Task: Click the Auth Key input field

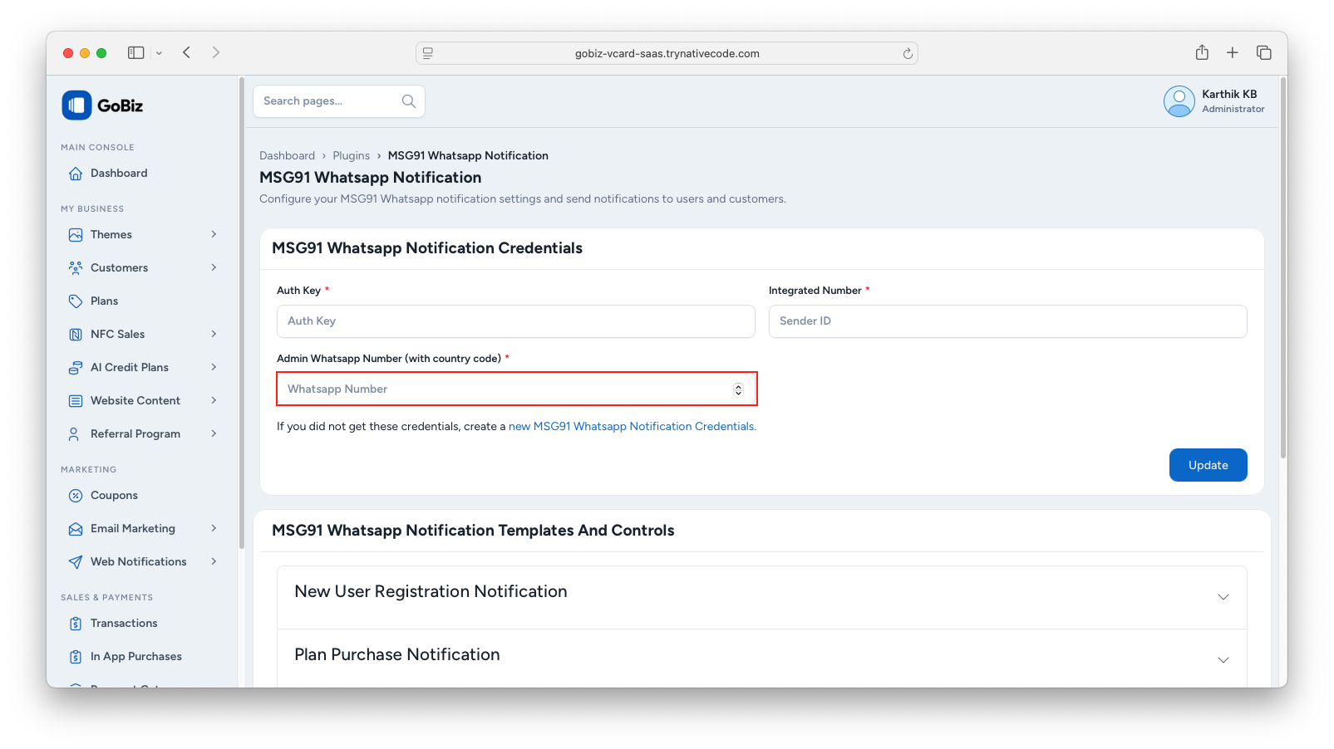Action: tap(516, 321)
